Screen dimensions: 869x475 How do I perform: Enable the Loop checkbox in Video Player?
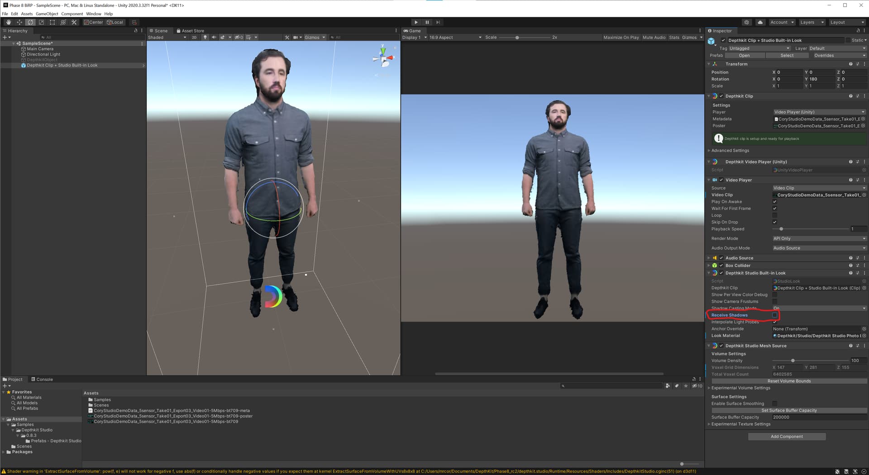(x=775, y=215)
